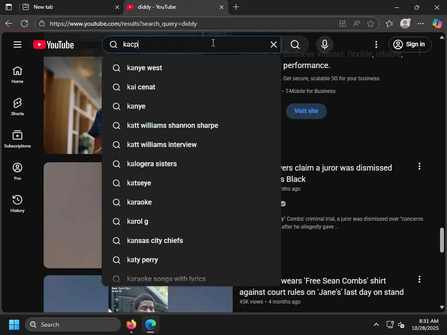The width and height of the screenshot is (447, 335).
Task: Toggle Read aloud in address bar
Action: point(356,24)
